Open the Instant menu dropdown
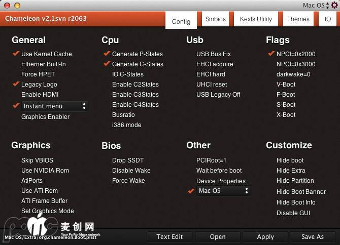Viewport: 340px width, 245px height. pos(55,106)
